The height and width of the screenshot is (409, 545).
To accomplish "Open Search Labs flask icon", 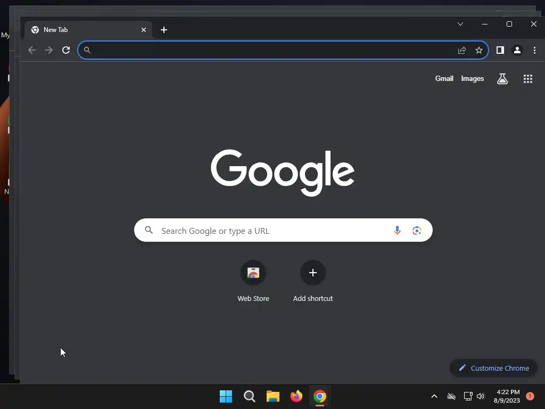I will 502,79.
